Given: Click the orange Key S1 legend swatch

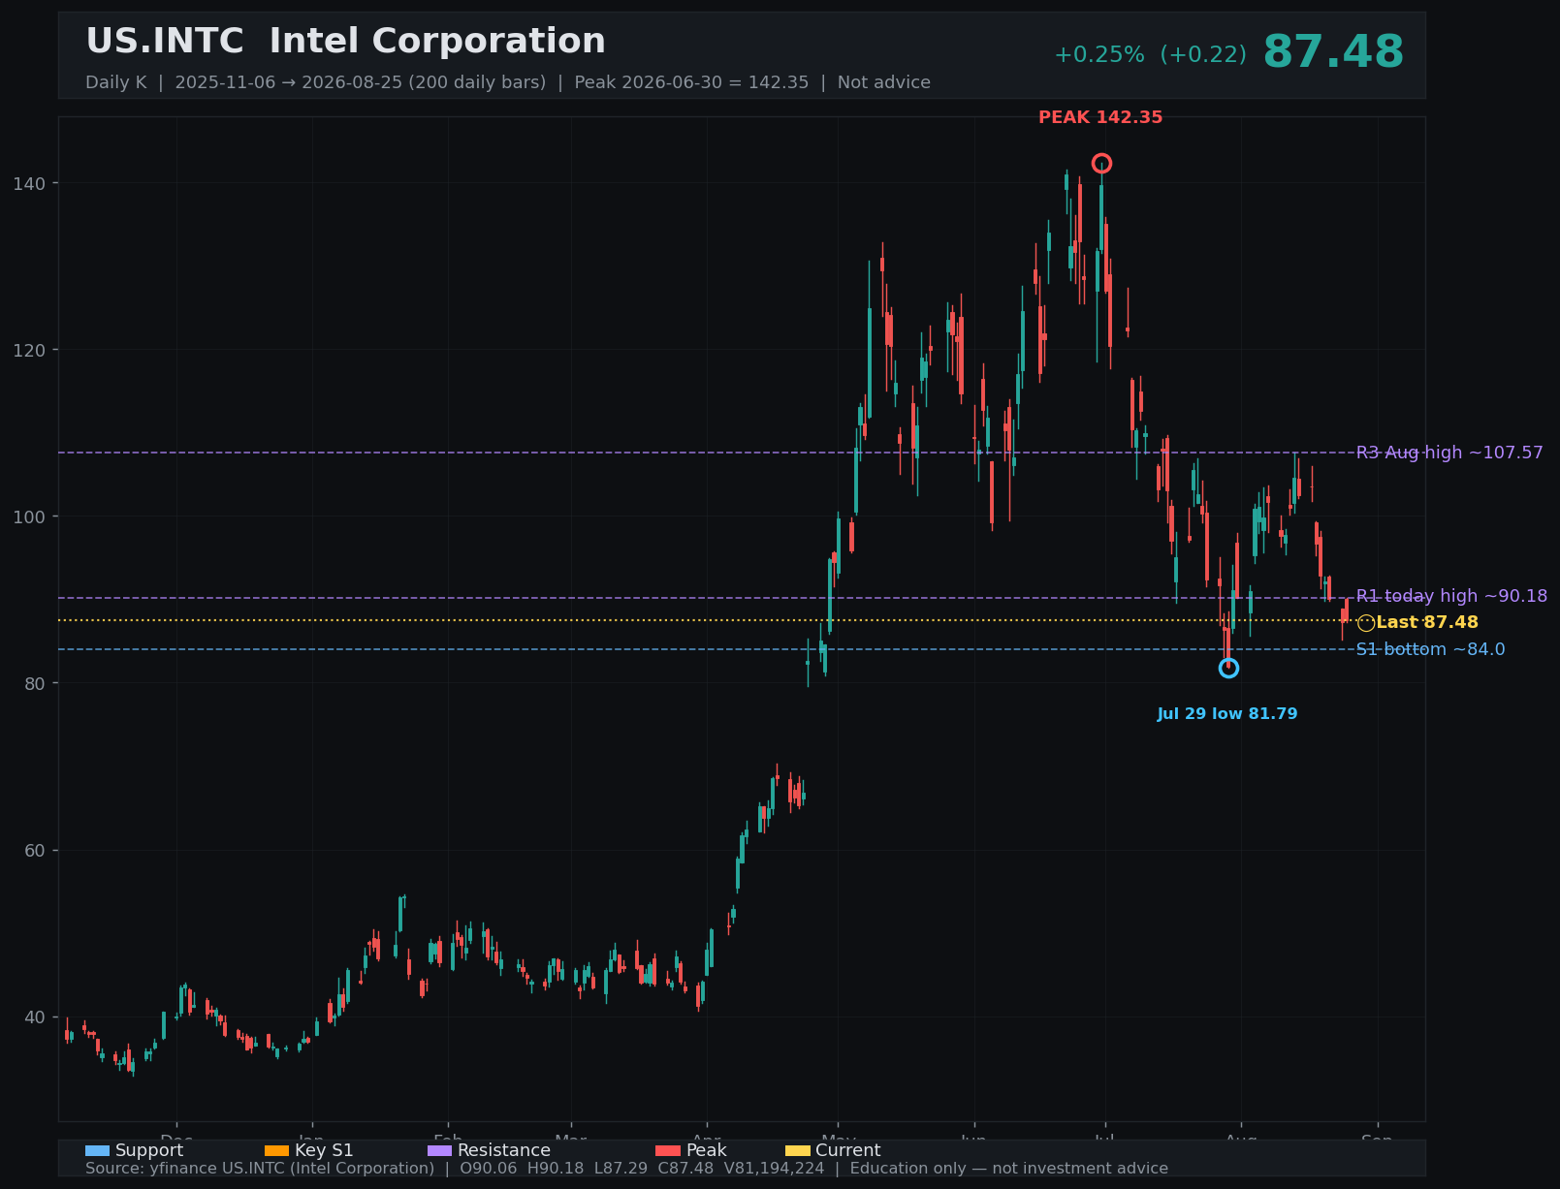Looking at the screenshot, I should (276, 1151).
